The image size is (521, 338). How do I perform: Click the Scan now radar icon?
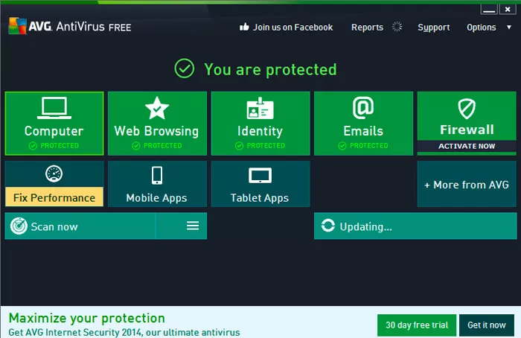tap(19, 226)
